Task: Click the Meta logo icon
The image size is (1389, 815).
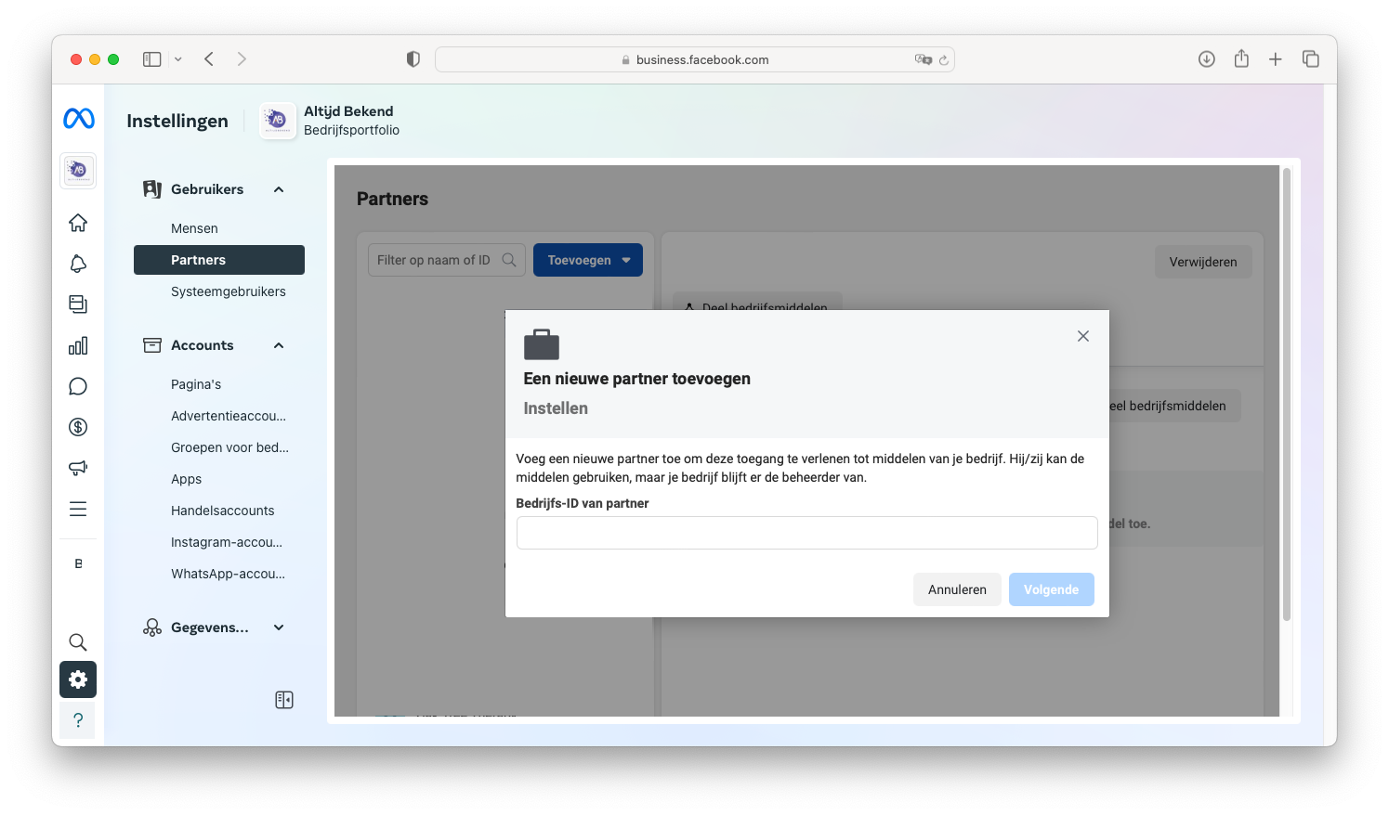Action: click(x=79, y=119)
